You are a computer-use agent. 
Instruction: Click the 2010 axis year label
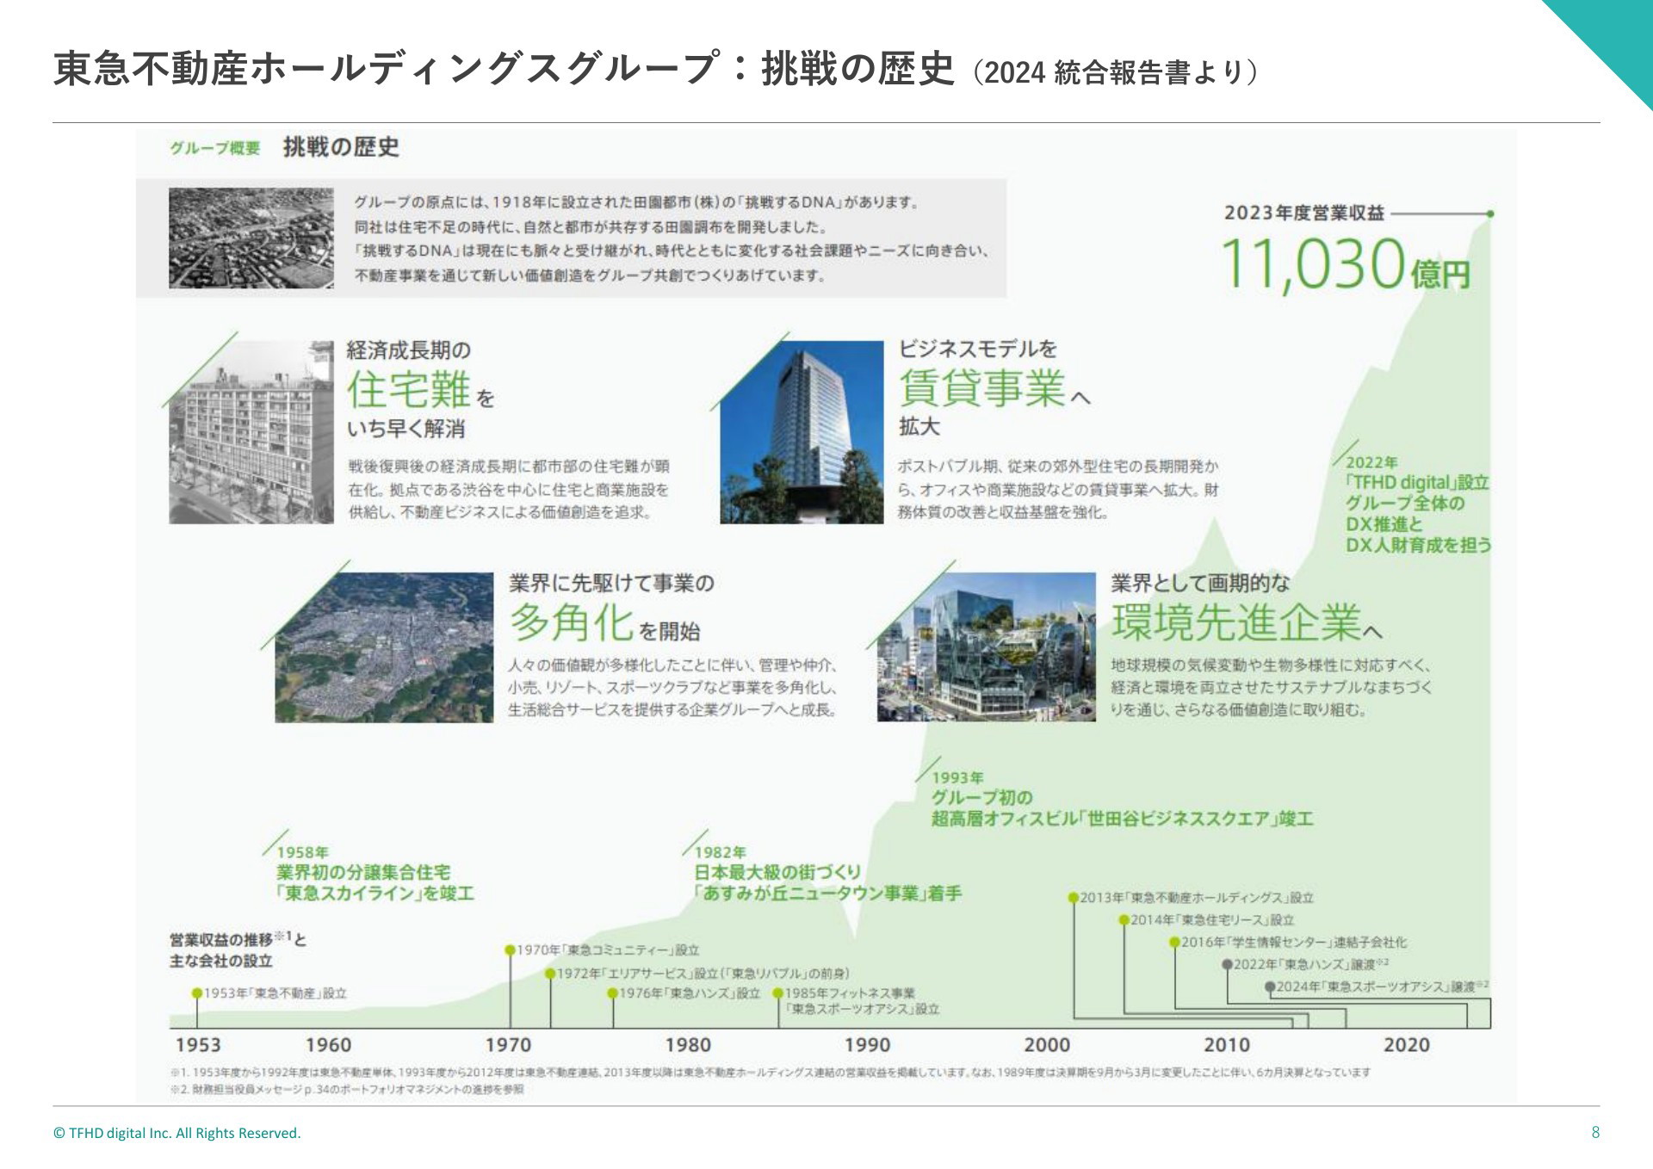[1227, 1045]
